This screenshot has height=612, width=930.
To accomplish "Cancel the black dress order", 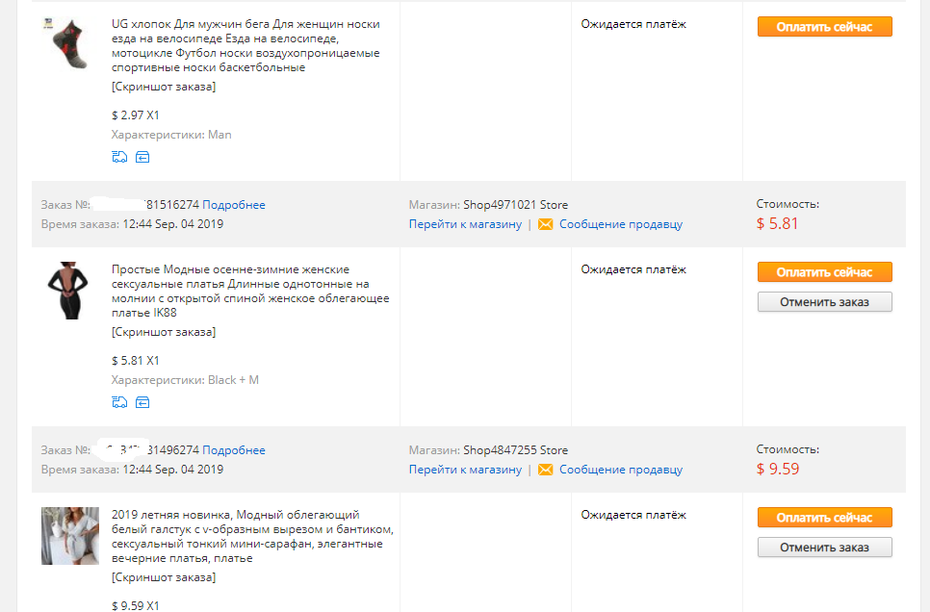I will coord(824,302).
